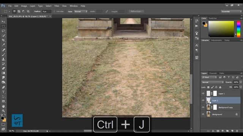This screenshot has width=243, height=136.
Task: Open the File menu
Action: coord(10,6)
